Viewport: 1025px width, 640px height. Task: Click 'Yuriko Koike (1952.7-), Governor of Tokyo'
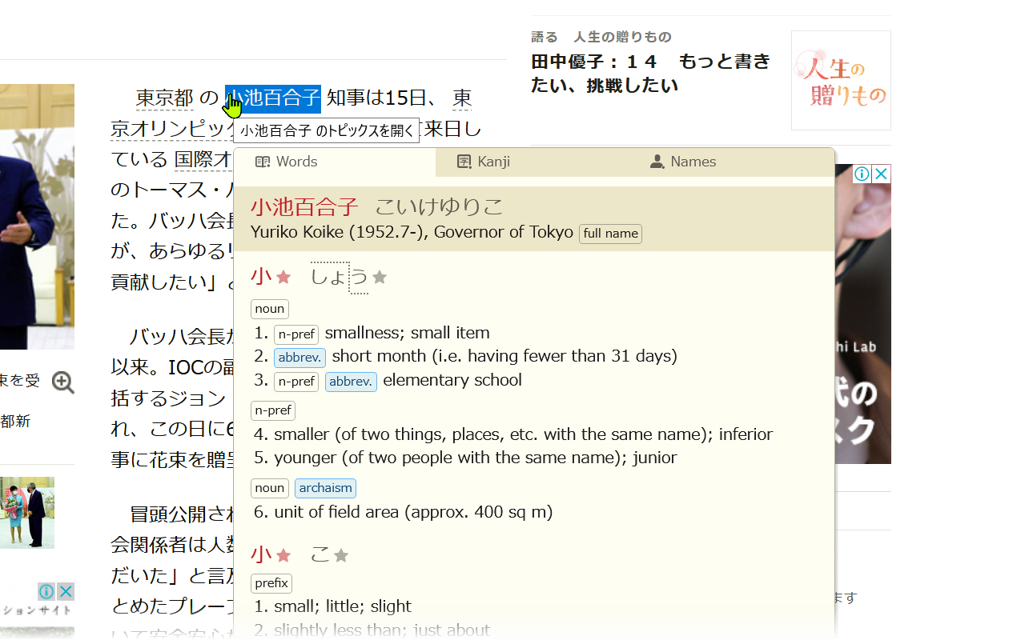[412, 232]
